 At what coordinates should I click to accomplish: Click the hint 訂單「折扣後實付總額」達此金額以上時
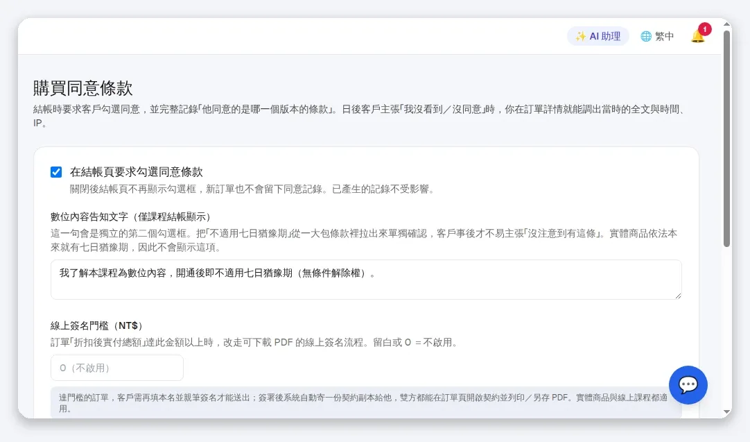[x=255, y=342]
